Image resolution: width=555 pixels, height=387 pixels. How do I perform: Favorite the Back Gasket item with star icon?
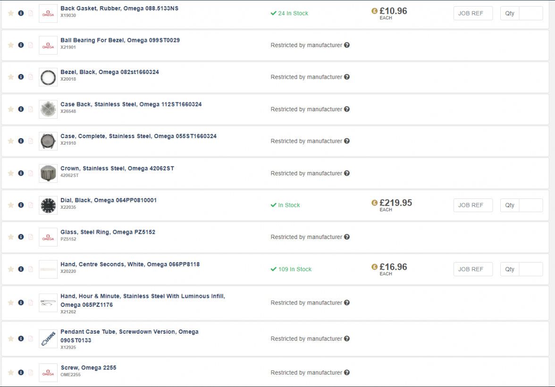click(x=11, y=13)
